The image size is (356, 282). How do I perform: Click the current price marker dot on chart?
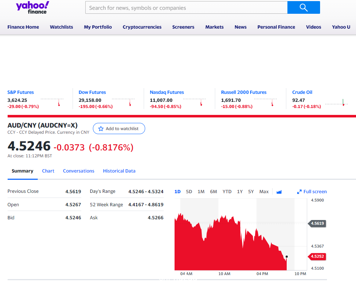[287, 257]
